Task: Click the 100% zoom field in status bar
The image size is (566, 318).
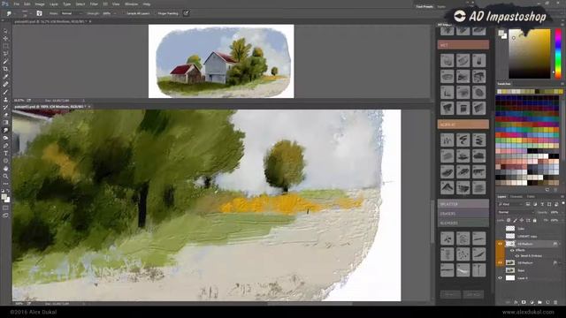Action: 19,304
